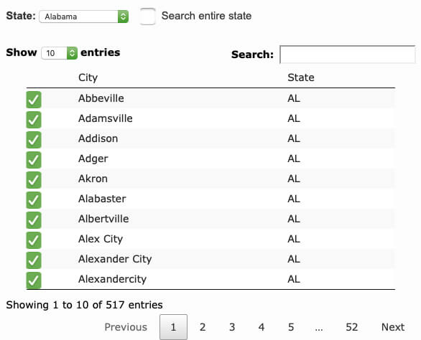Sort table by State column header
The width and height of the screenshot is (421, 340).
pos(301,77)
